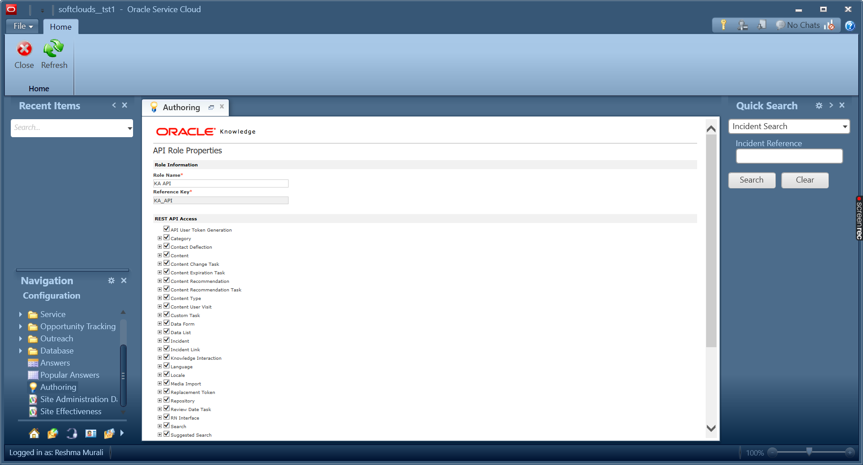Adjust the zoom slider handle
The width and height of the screenshot is (863, 465).
809,452
